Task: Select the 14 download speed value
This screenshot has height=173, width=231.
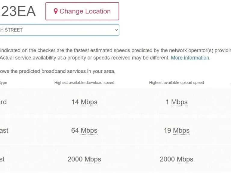Action: click(x=75, y=102)
